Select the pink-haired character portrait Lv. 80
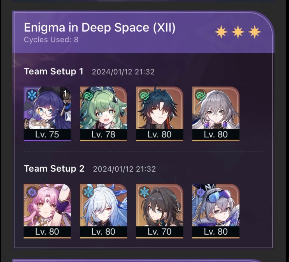The image size is (289, 262). pos(47,211)
